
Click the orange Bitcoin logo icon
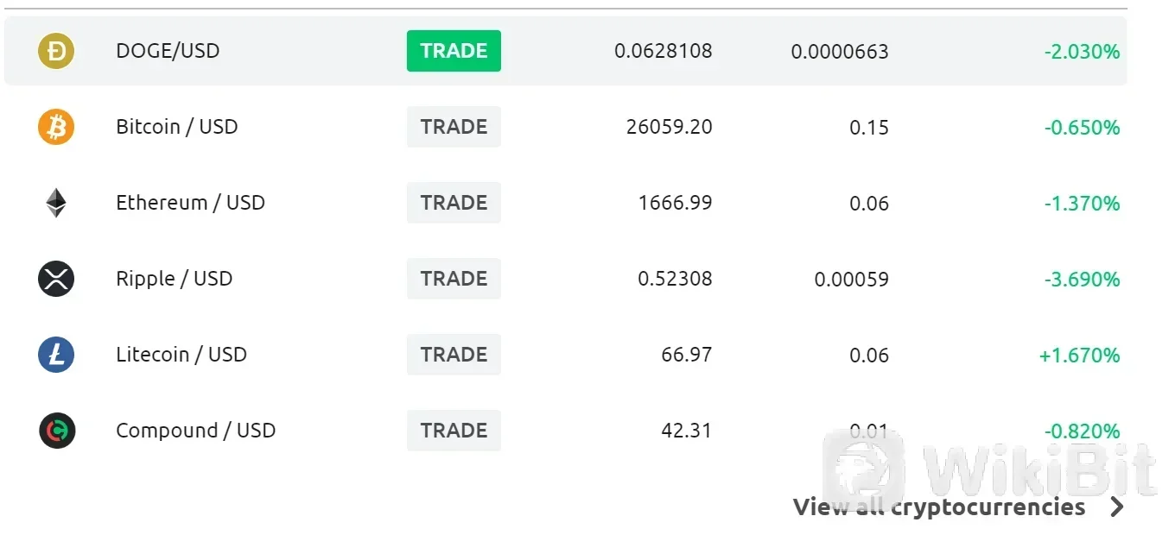click(56, 127)
